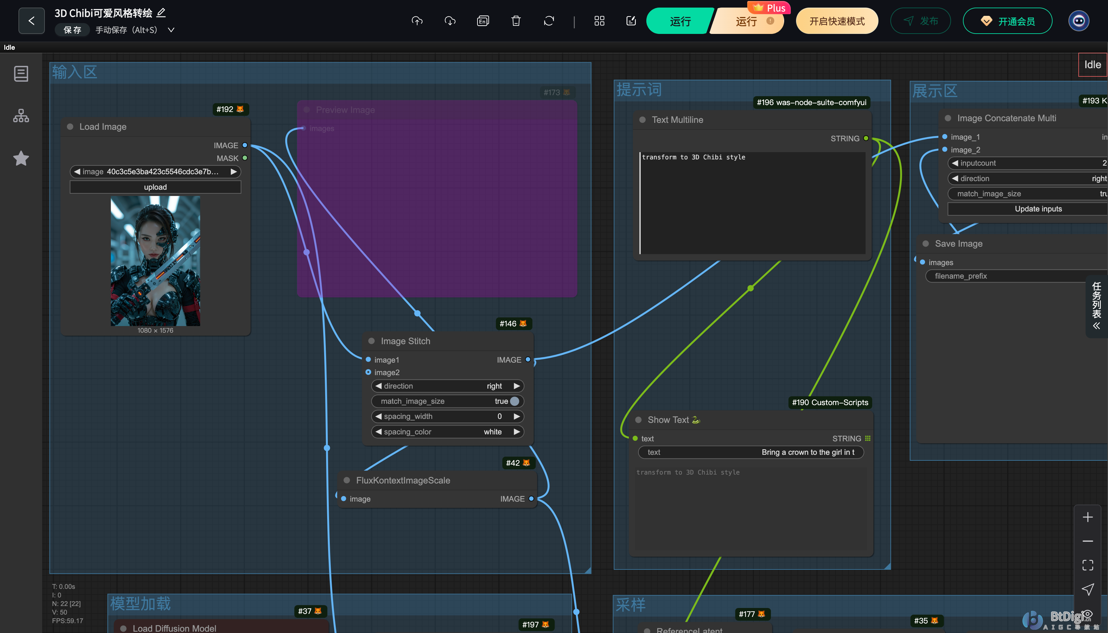1108x633 pixels.
Task: Decrease inputcount in Image Concatenate Multi
Action: pyautogui.click(x=955, y=163)
